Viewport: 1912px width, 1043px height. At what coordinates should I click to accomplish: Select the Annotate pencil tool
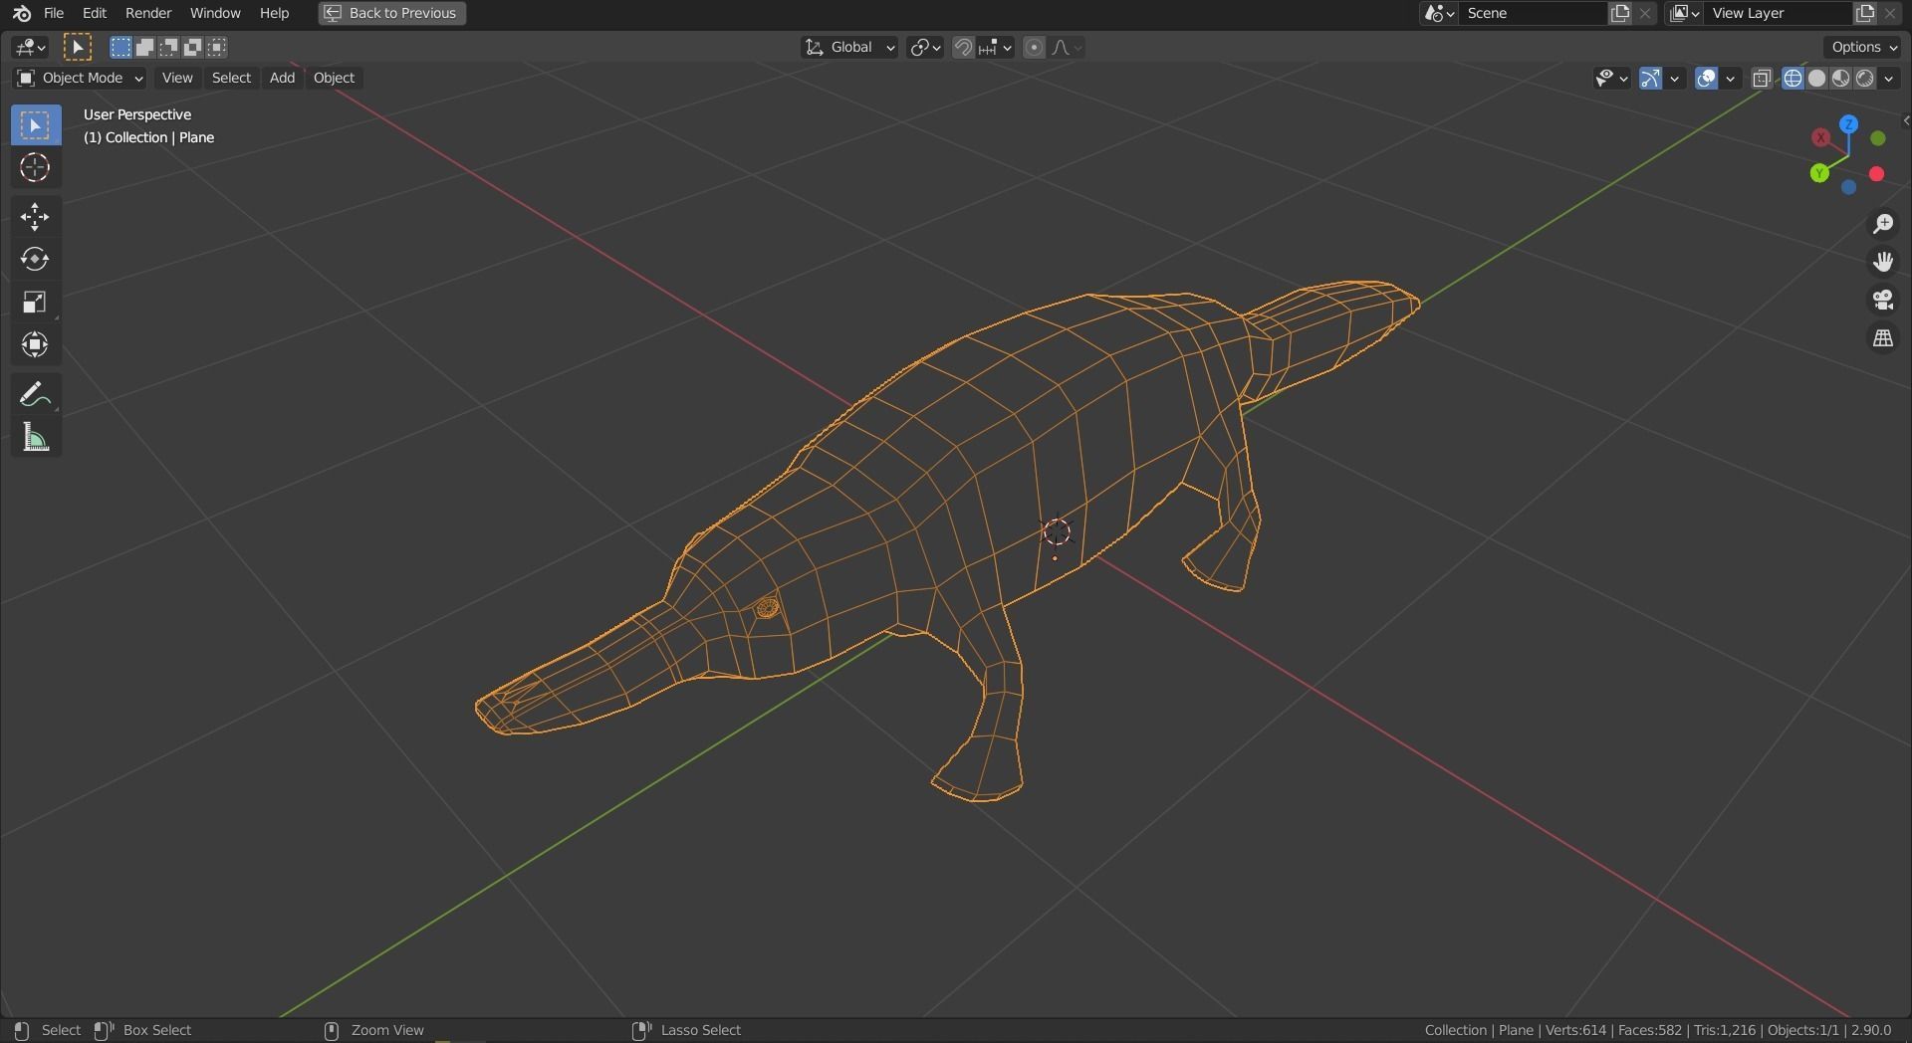click(36, 395)
